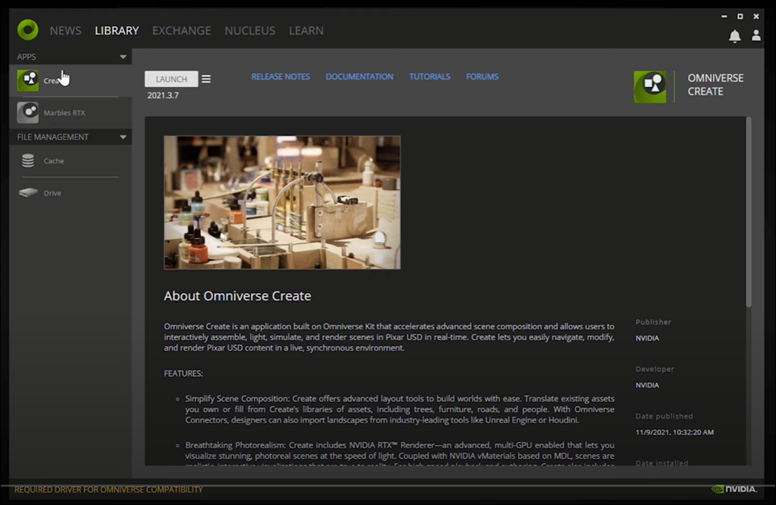Collapse the APPS section arrow
The height and width of the screenshot is (505, 776).
coord(123,57)
